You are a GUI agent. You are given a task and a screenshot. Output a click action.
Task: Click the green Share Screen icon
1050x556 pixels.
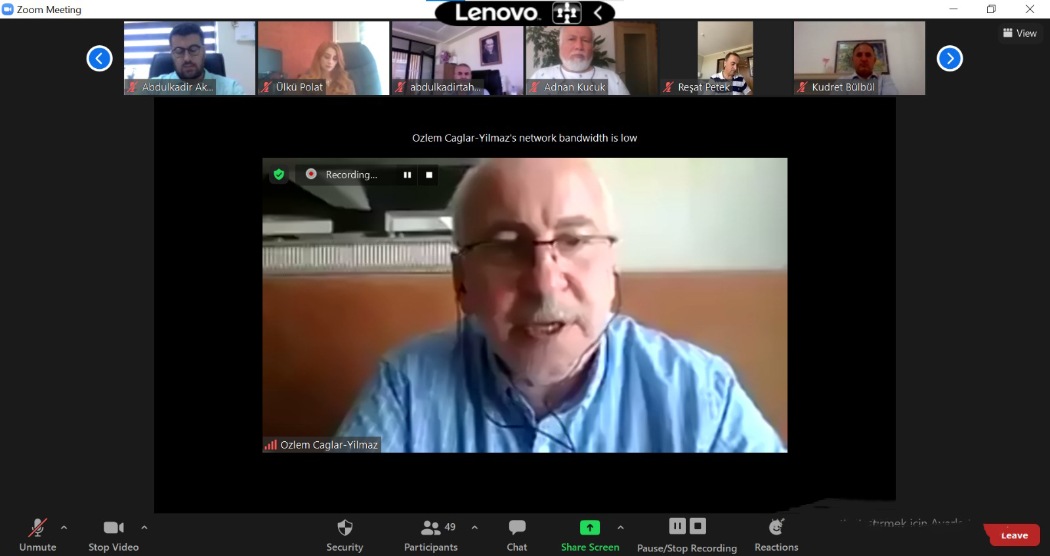(589, 528)
